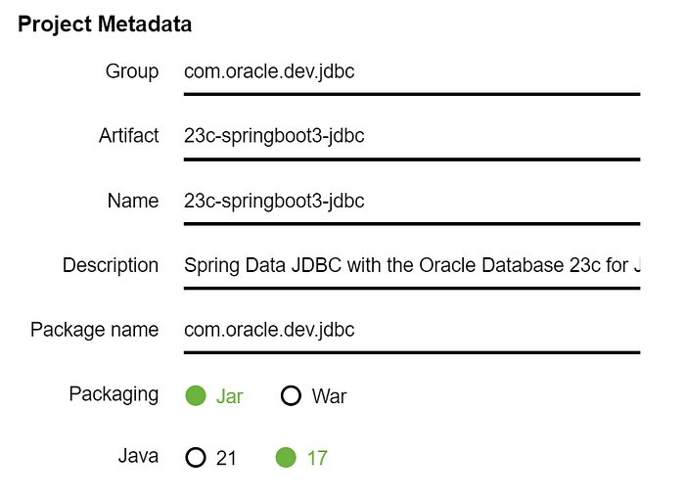Click the Artifact field label

(129, 135)
